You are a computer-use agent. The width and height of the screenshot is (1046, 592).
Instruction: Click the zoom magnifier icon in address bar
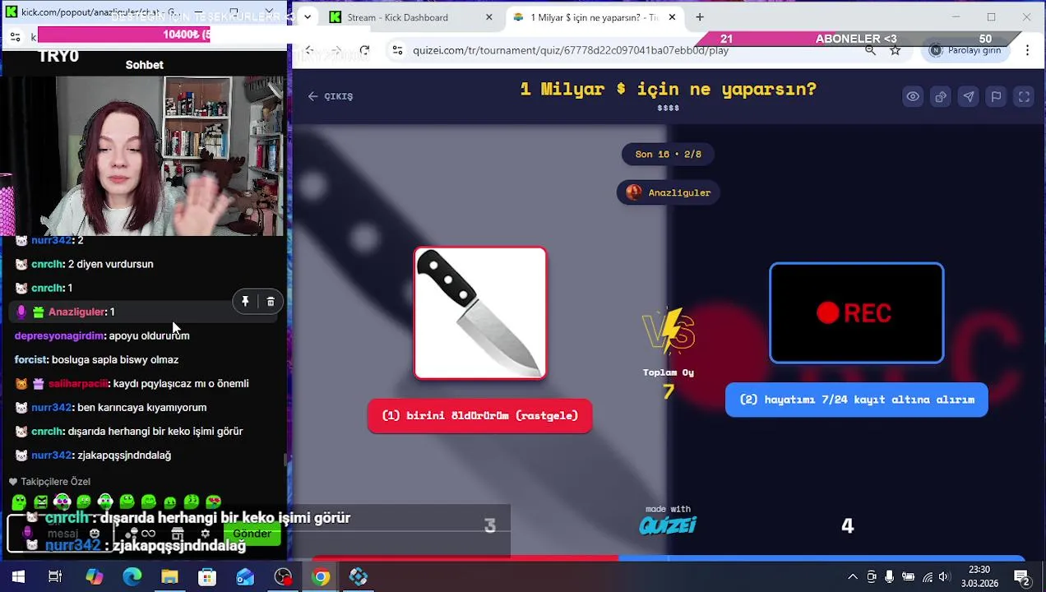(x=870, y=50)
